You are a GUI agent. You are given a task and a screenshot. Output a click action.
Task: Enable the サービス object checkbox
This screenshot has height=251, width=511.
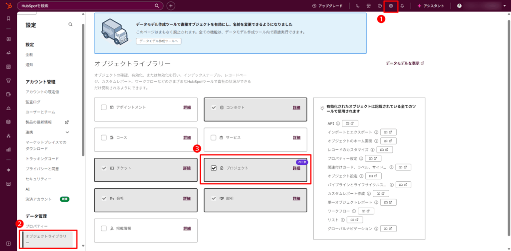[214, 138]
